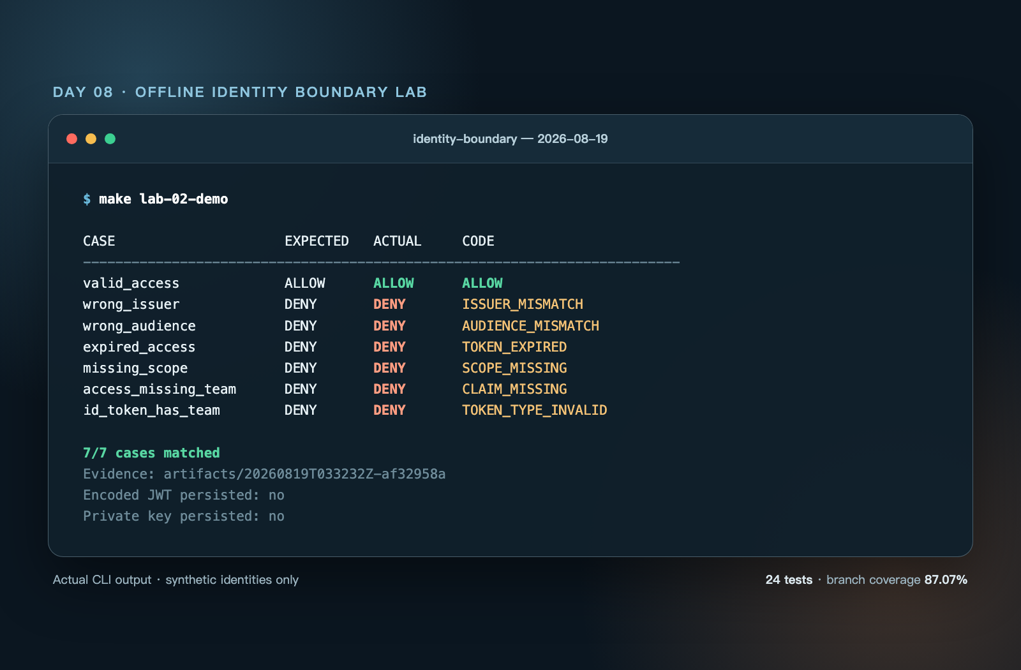This screenshot has height=670, width=1021.
Task: Click the command make lab-02-demo
Action: (163, 199)
